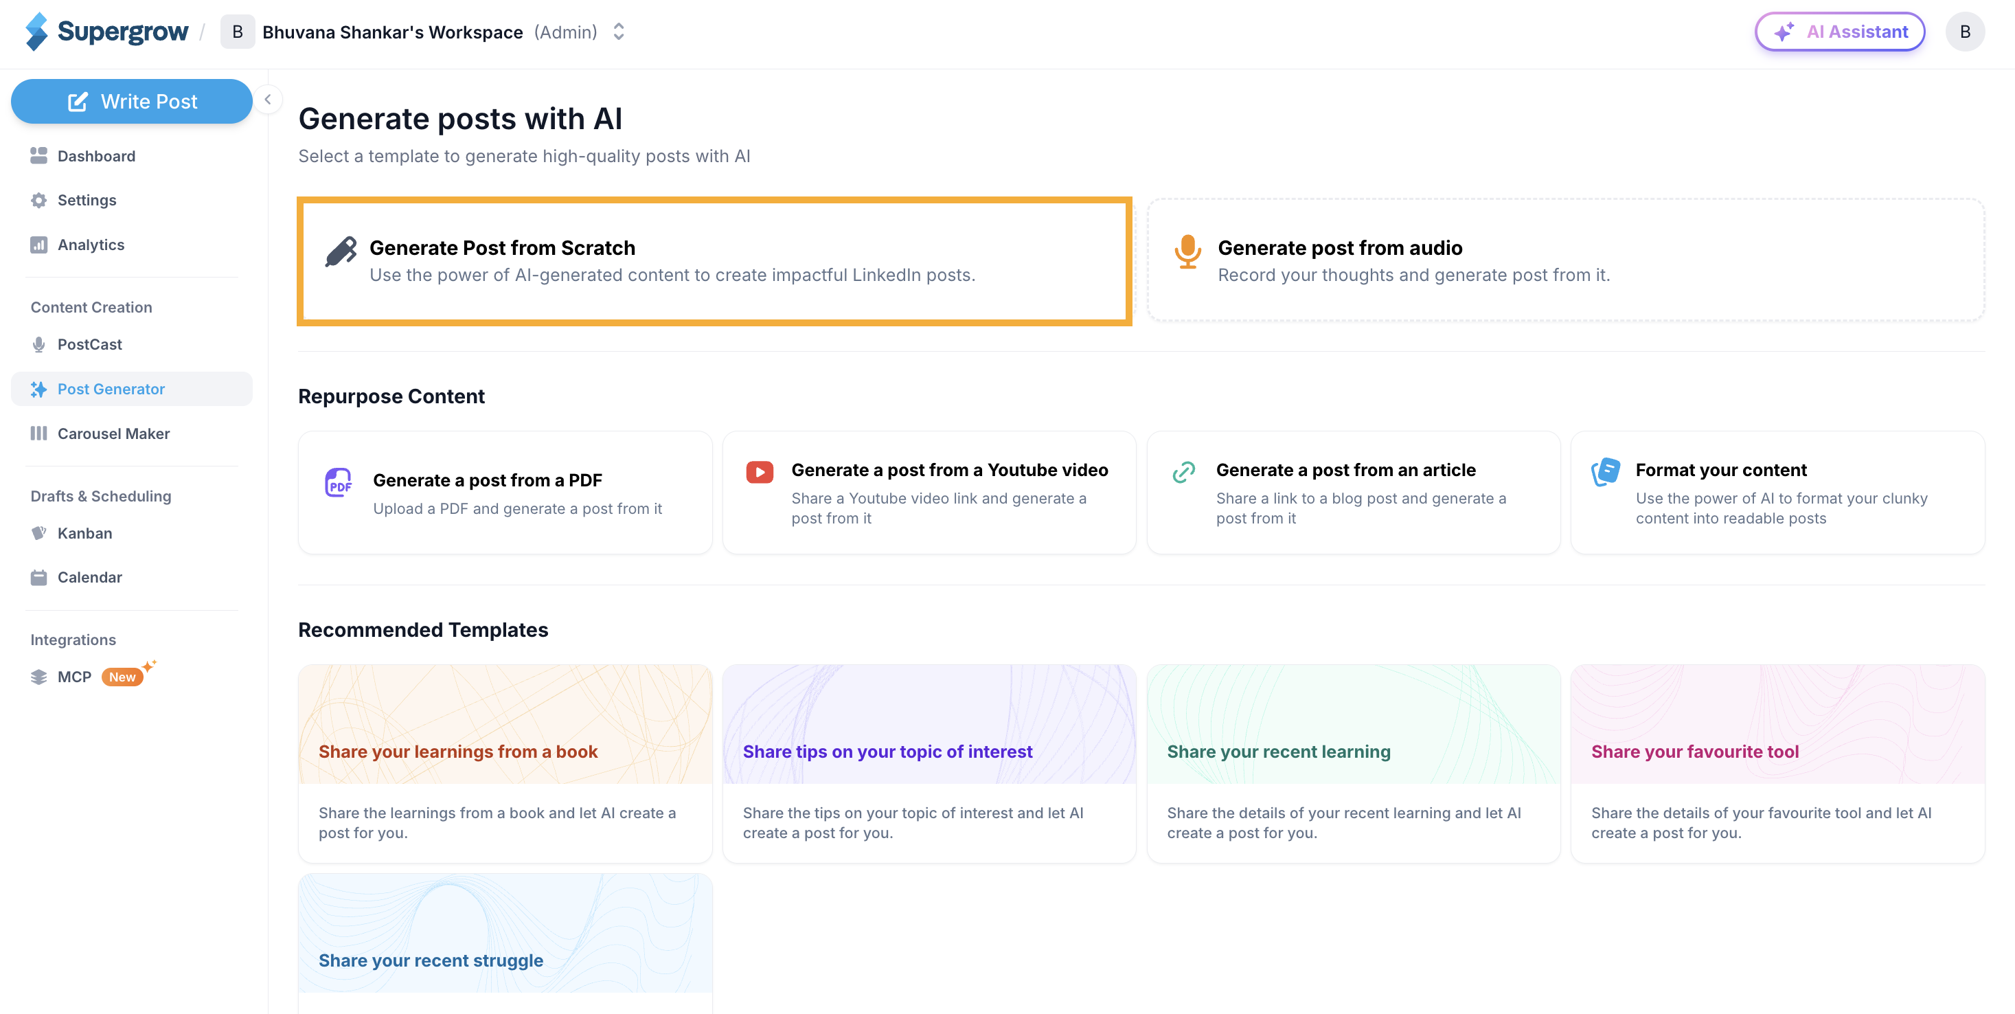Pick Share your recent struggle template
Screen dimensions: 2015x1014
[505, 944]
